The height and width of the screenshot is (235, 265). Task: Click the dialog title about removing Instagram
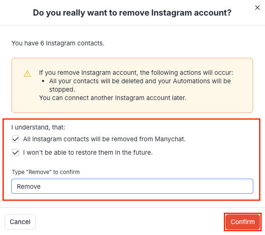[132, 13]
